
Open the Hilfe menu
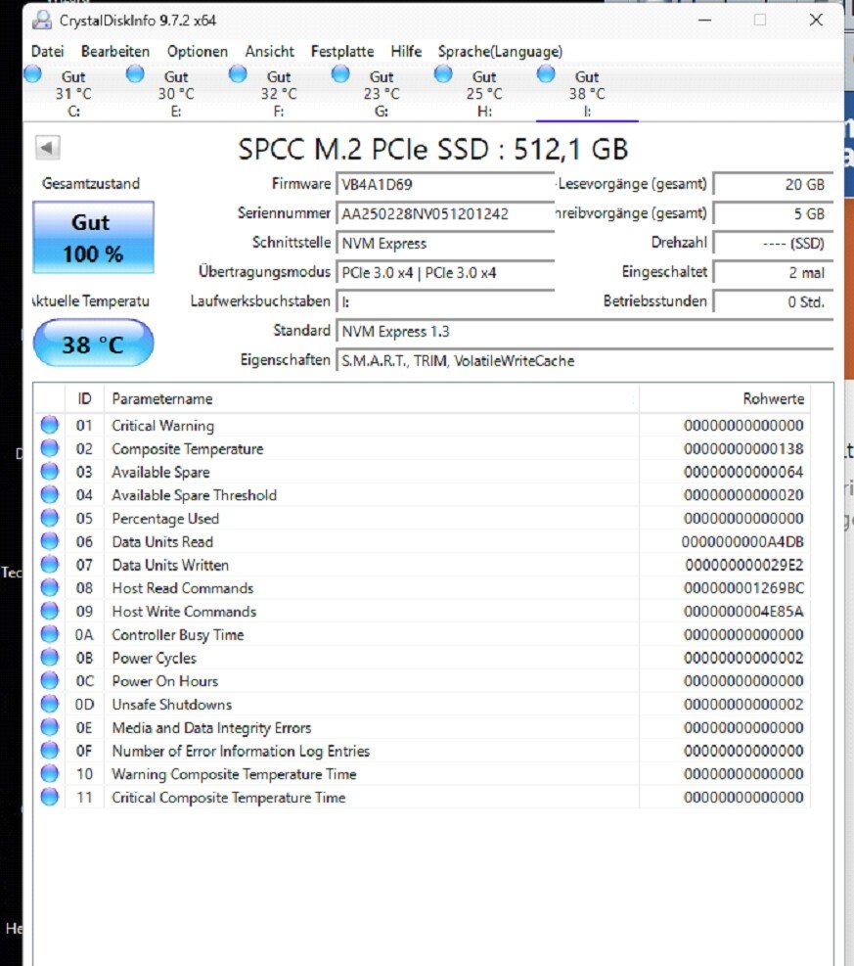coord(406,51)
